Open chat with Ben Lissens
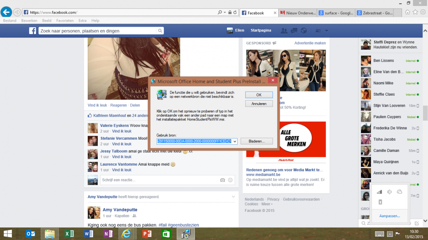This screenshot has height=240, width=428. pyautogui.click(x=390, y=60)
